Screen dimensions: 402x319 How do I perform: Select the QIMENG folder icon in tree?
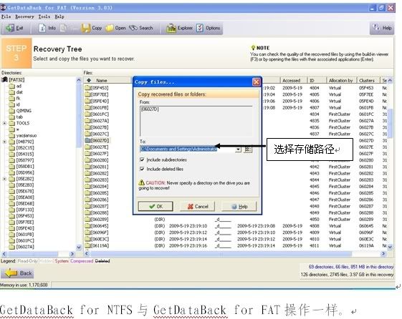(x=11, y=111)
